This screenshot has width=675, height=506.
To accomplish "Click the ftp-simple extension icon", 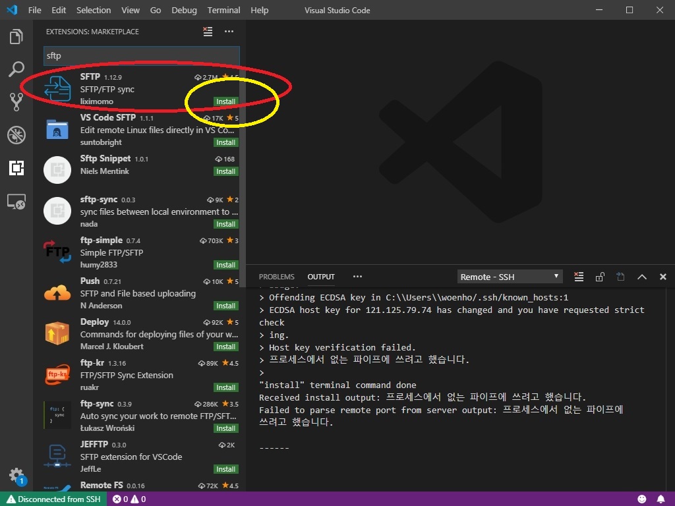I will (x=57, y=252).
